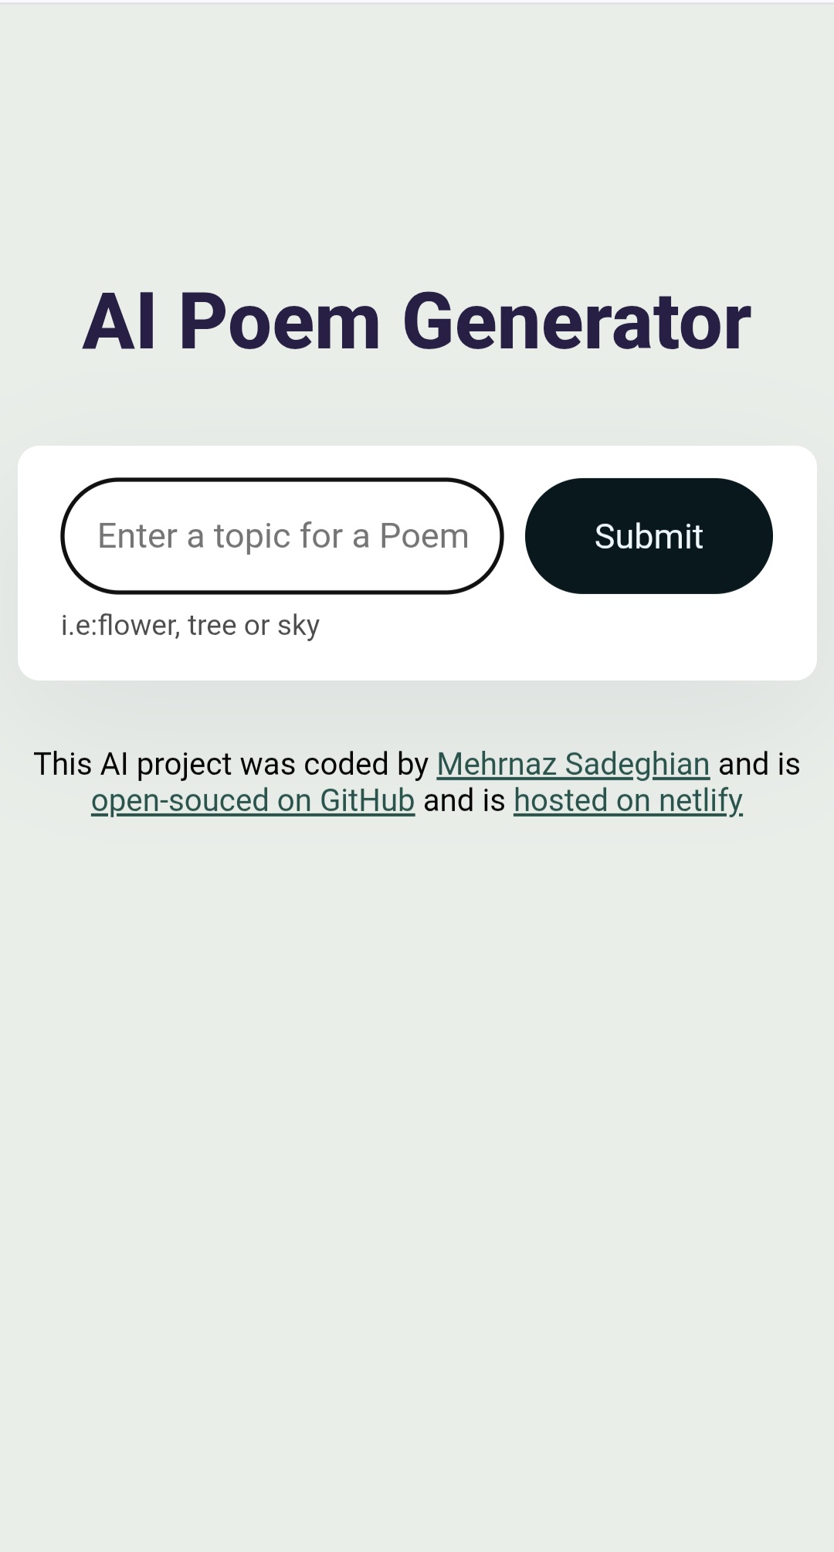Click the poem topic input field
Image resolution: width=834 pixels, height=1552 pixels.
click(x=282, y=536)
